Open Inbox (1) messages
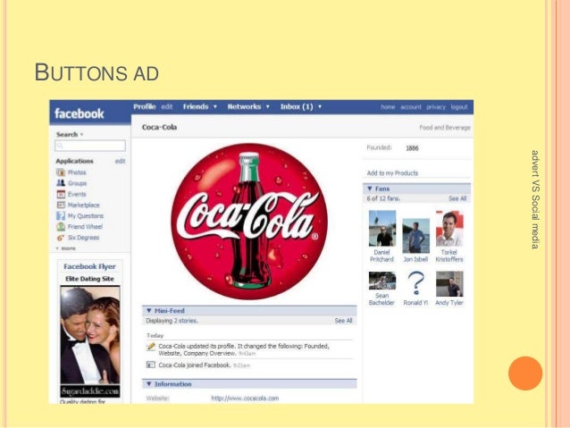 pyautogui.click(x=297, y=106)
